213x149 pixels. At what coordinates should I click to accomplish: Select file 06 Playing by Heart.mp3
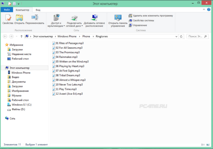pos(68,66)
